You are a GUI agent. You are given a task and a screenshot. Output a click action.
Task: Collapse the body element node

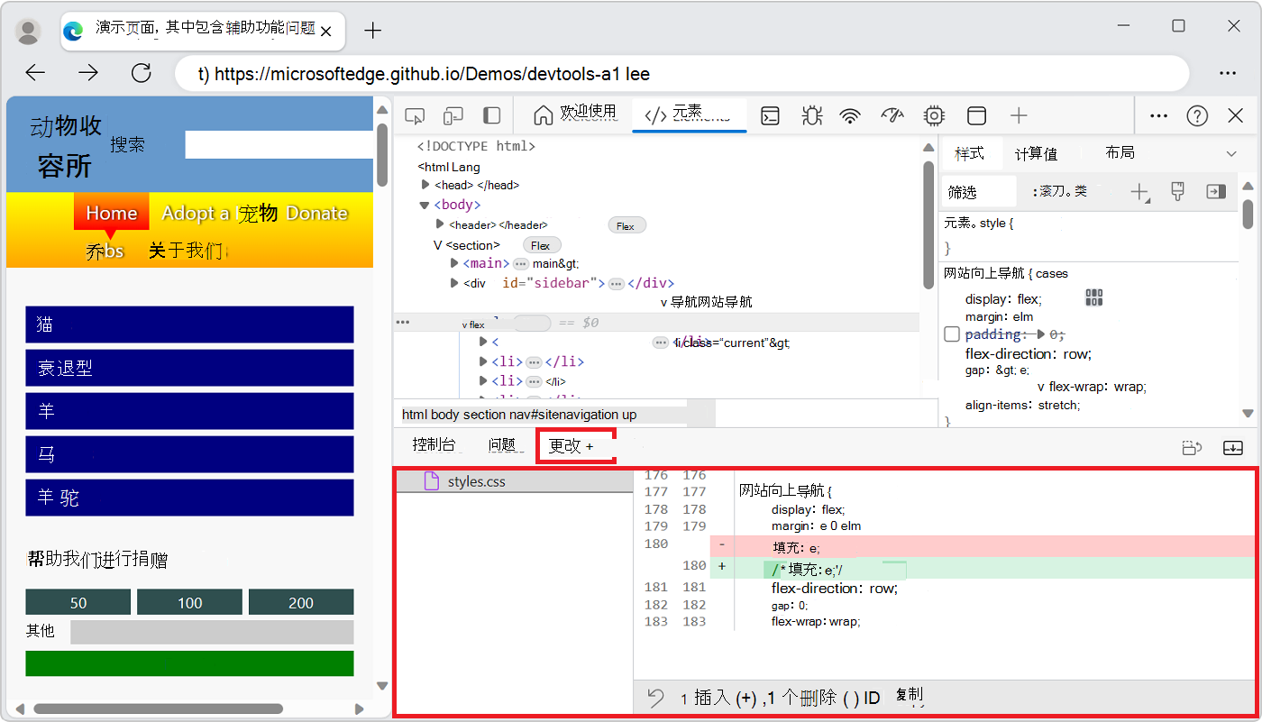425,205
